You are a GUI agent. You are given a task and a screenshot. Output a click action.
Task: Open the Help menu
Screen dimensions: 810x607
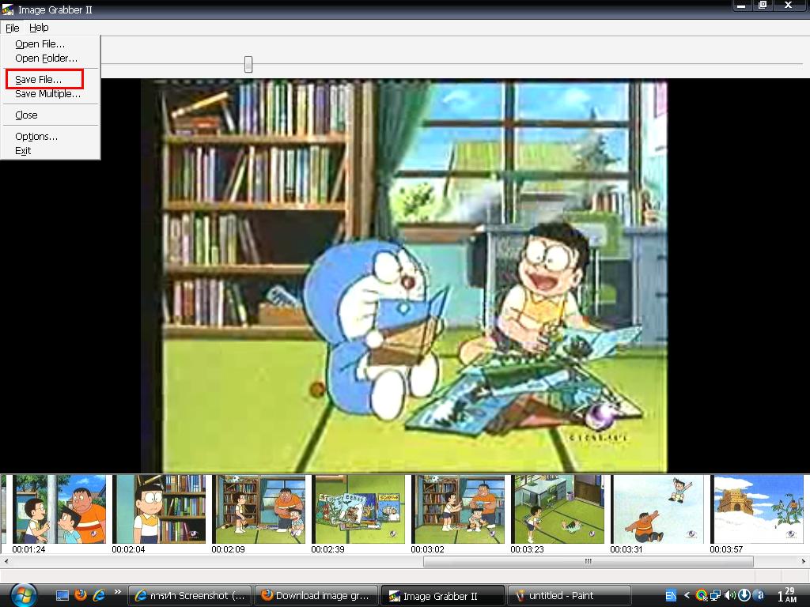tap(39, 28)
